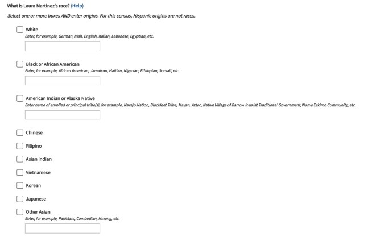Check the Asian Indian checkbox
This screenshot has width=373, height=237.
[20, 159]
